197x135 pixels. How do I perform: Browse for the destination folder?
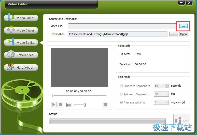click(174, 34)
